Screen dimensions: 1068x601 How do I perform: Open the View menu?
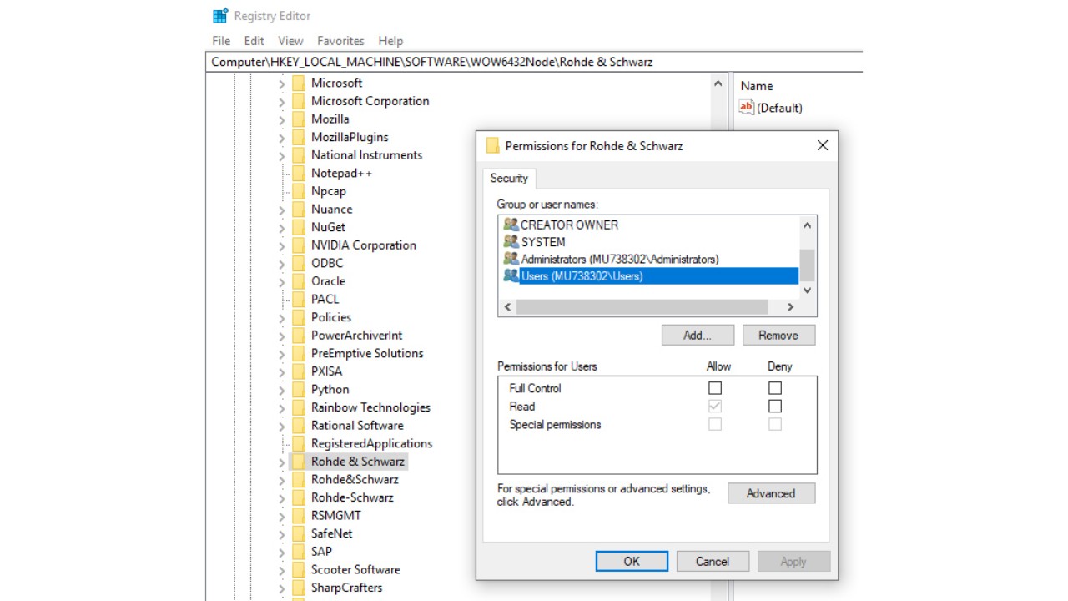pyautogui.click(x=290, y=40)
